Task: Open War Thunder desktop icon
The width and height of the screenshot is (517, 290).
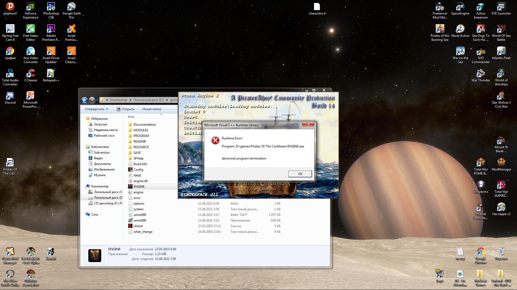Action: pos(481,75)
